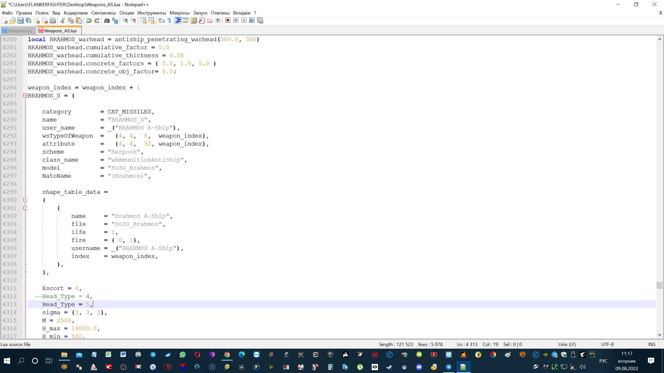Toggle the function list panel

coord(202,20)
